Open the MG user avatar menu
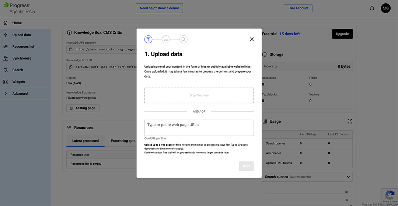This screenshot has height=206, width=398. pyautogui.click(x=385, y=8)
